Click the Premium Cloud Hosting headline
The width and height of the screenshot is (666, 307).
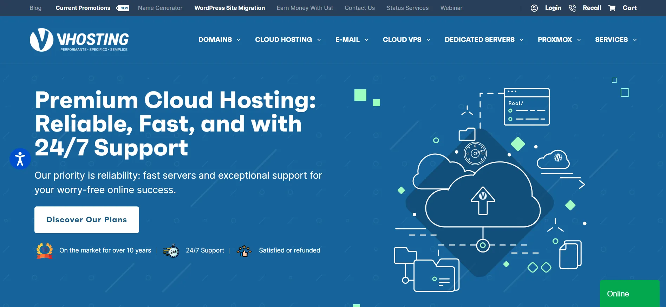[175, 123]
